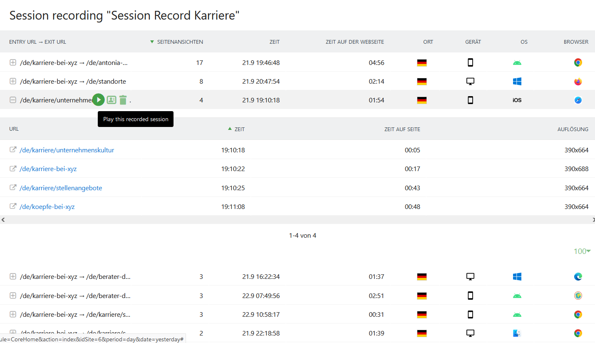Click the right arrow of the horizontal scrollbar
Viewport: 595px width, 343px height.
pyautogui.click(x=593, y=219)
